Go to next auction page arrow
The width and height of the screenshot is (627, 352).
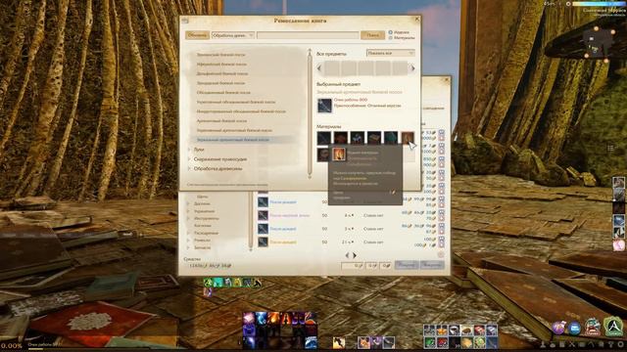[355, 255]
